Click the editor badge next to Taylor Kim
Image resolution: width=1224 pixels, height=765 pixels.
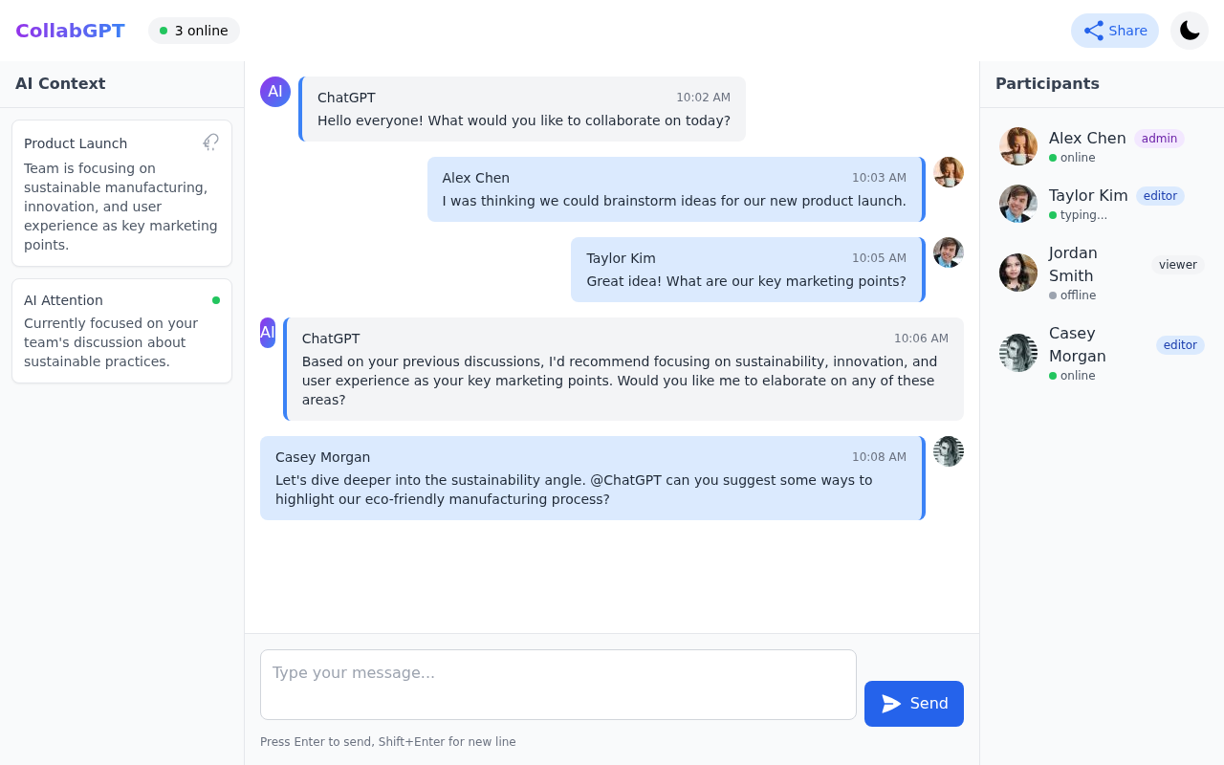click(x=1160, y=196)
